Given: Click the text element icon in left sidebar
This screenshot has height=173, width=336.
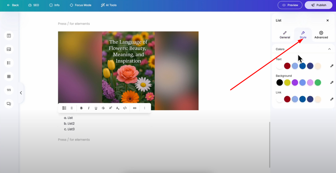Looking at the screenshot, I should pos(9,36).
